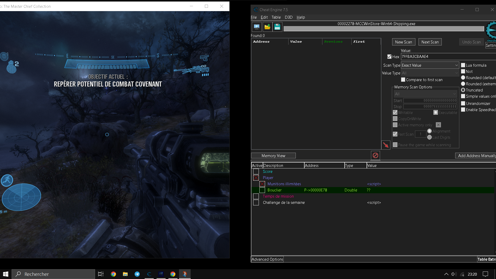Open the Scan Type dropdown

point(430,65)
